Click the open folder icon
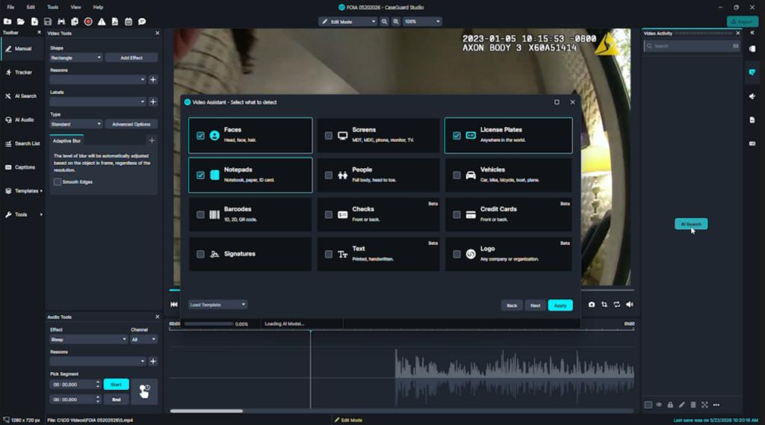Viewport: 765px width, 425px height. [20, 22]
